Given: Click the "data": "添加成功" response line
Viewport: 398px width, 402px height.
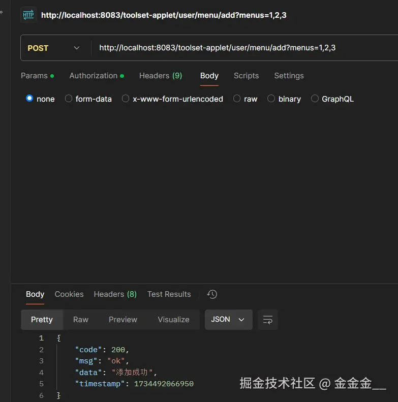Looking at the screenshot, I should [x=116, y=372].
